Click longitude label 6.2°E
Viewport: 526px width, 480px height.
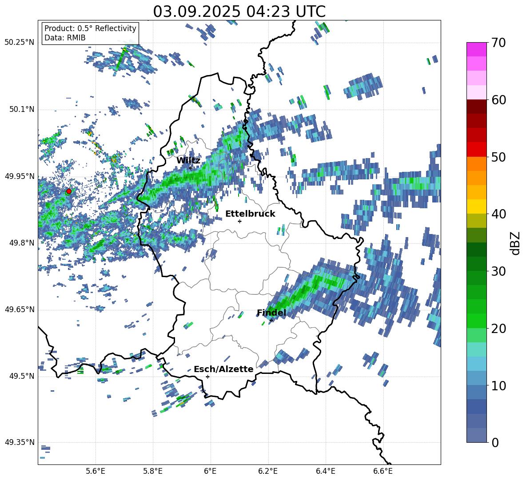pos(268,472)
